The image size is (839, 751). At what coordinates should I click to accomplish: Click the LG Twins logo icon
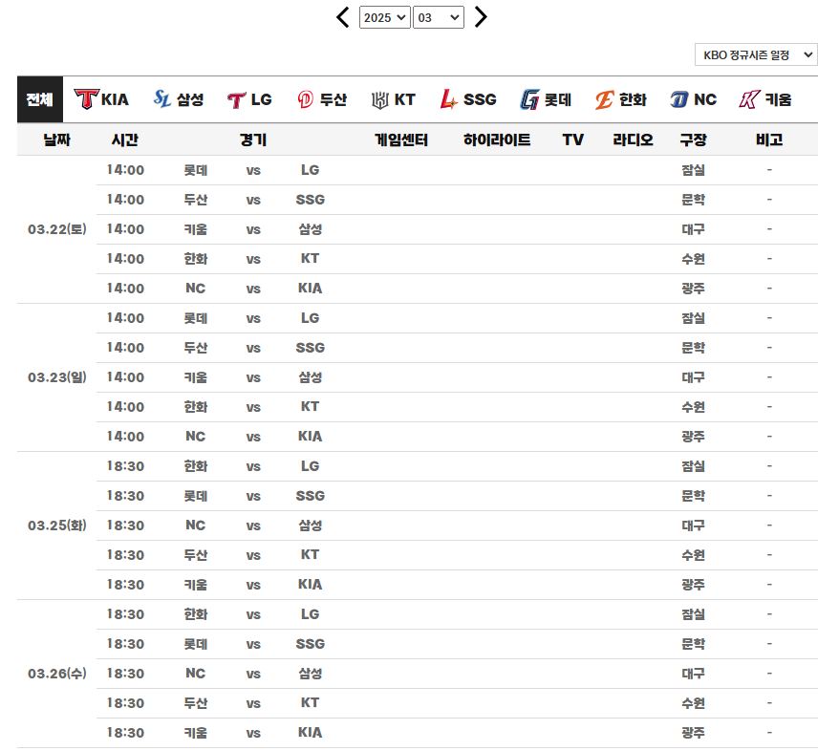click(x=236, y=100)
